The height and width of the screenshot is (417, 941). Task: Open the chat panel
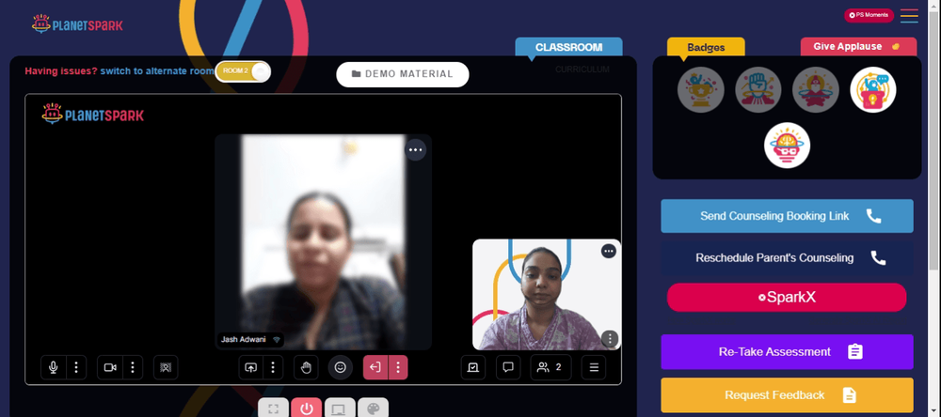(508, 367)
